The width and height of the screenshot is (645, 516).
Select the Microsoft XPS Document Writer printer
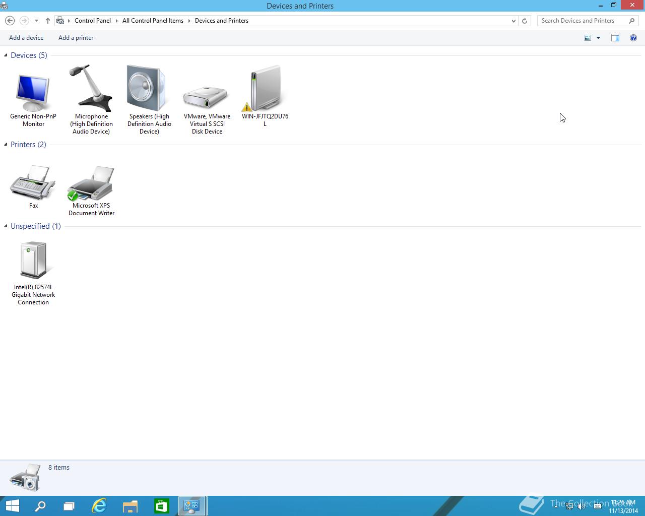coord(91,190)
